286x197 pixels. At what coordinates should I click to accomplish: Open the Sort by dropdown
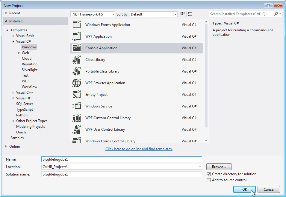tap(175, 14)
